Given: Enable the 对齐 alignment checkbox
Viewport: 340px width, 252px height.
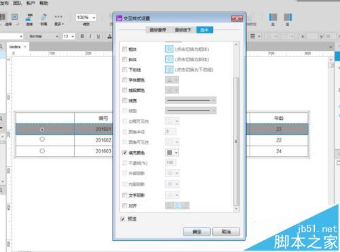Looking at the screenshot, I should 124,206.
